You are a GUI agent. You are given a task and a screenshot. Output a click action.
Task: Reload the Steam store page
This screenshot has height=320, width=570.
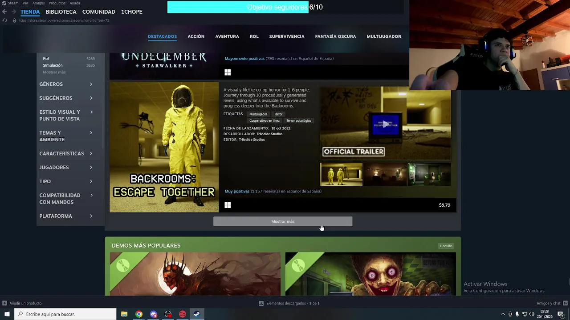tap(4, 20)
